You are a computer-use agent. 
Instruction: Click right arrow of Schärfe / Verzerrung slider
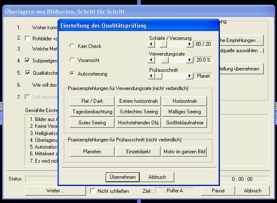(190, 44)
